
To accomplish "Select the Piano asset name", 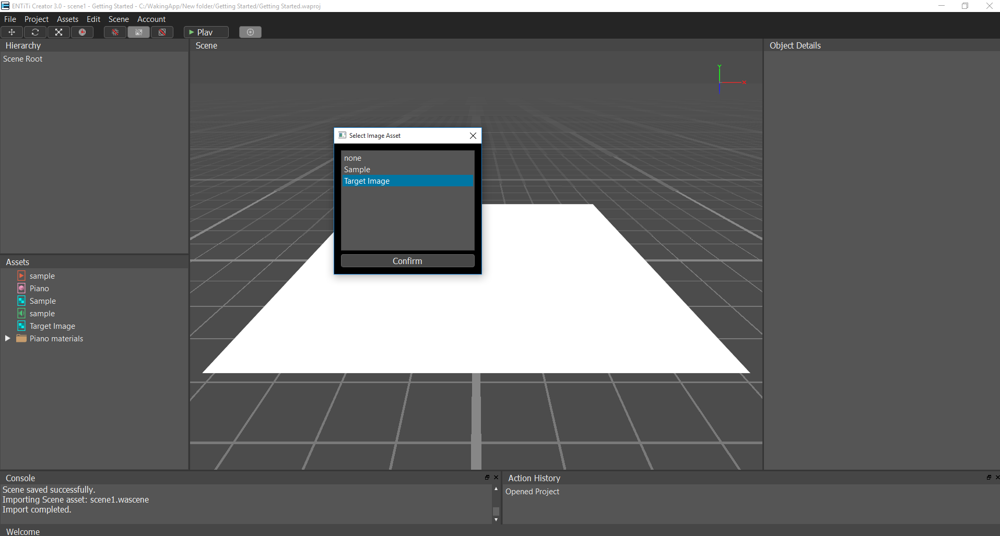I will (x=39, y=289).
